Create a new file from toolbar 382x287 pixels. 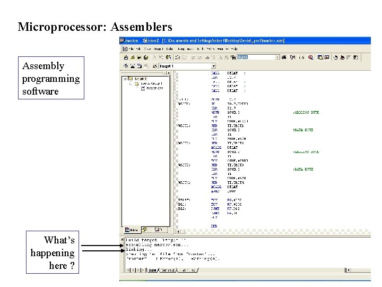126,57
